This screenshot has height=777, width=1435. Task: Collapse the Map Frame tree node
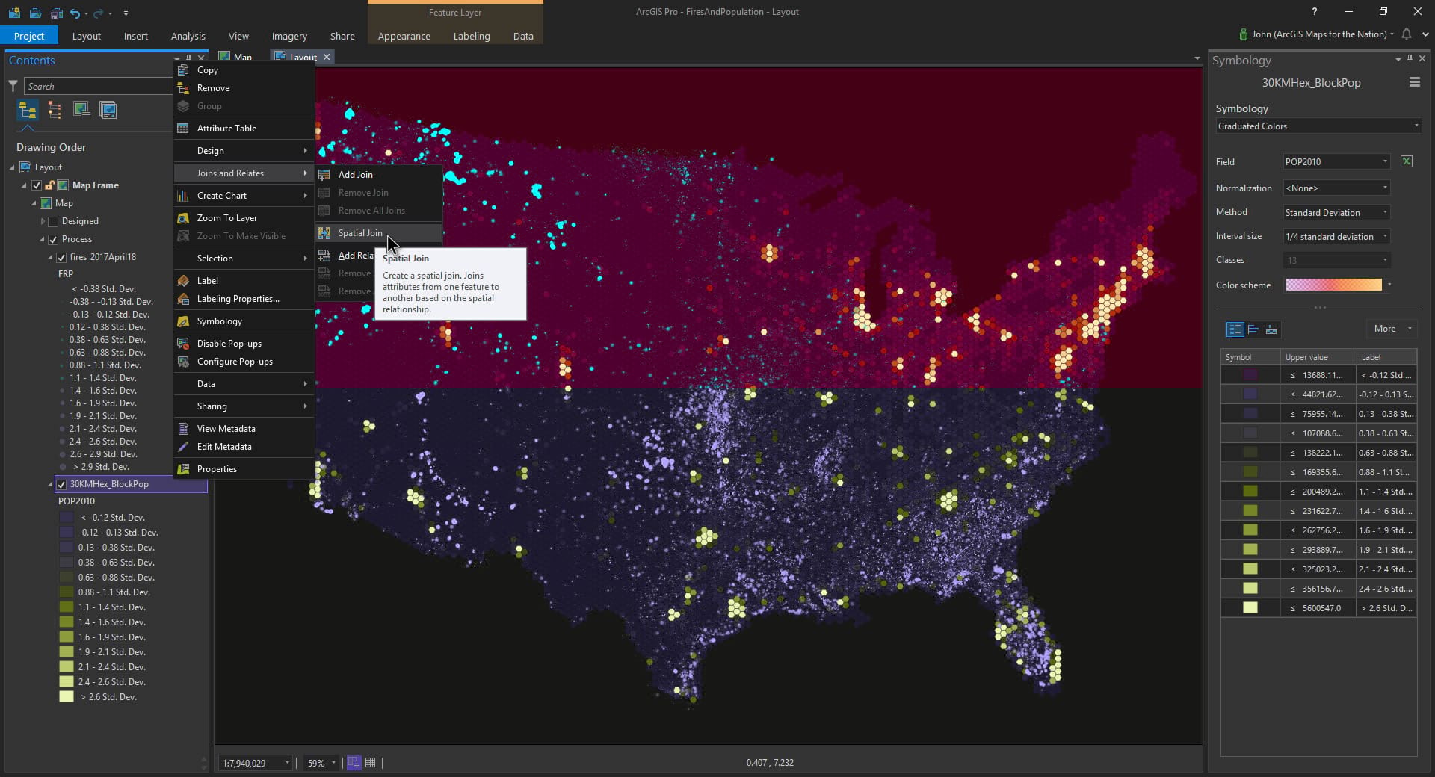[x=24, y=185]
